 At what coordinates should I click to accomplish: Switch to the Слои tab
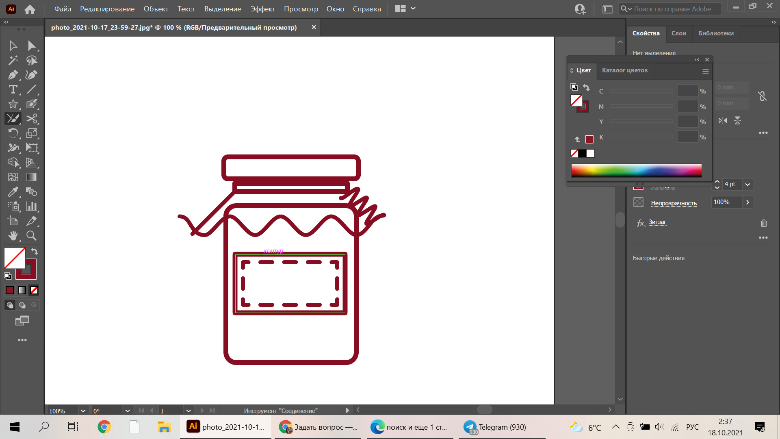pos(678,33)
